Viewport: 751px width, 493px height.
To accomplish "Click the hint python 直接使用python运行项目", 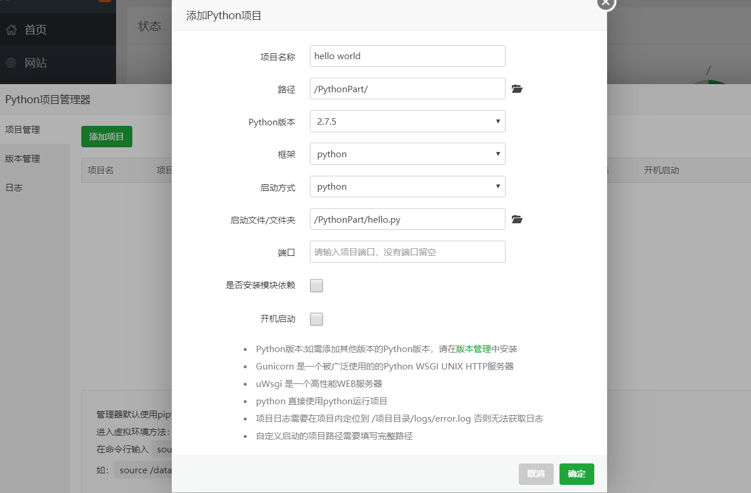I will click(322, 401).
